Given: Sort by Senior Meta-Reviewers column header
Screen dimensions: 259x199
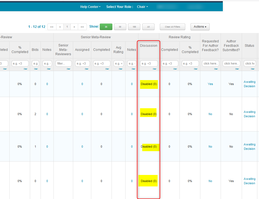Looking at the screenshot, I should click(63, 49).
